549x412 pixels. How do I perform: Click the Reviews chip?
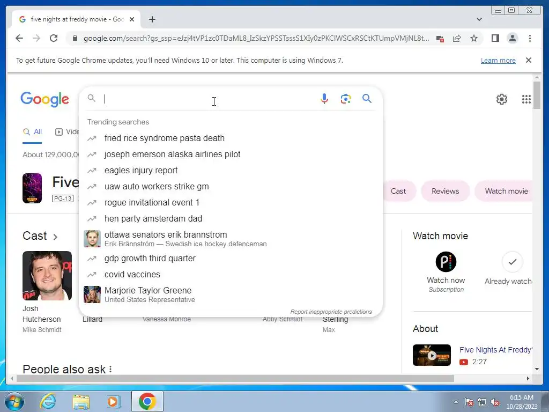[x=445, y=191]
